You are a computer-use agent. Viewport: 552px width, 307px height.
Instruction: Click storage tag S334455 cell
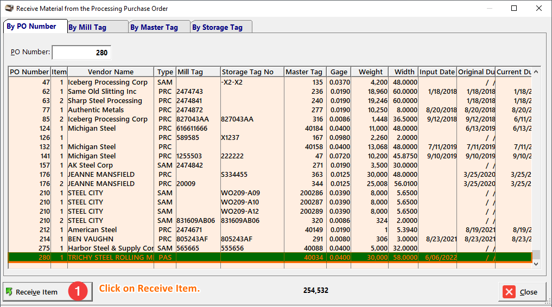tap(252, 175)
